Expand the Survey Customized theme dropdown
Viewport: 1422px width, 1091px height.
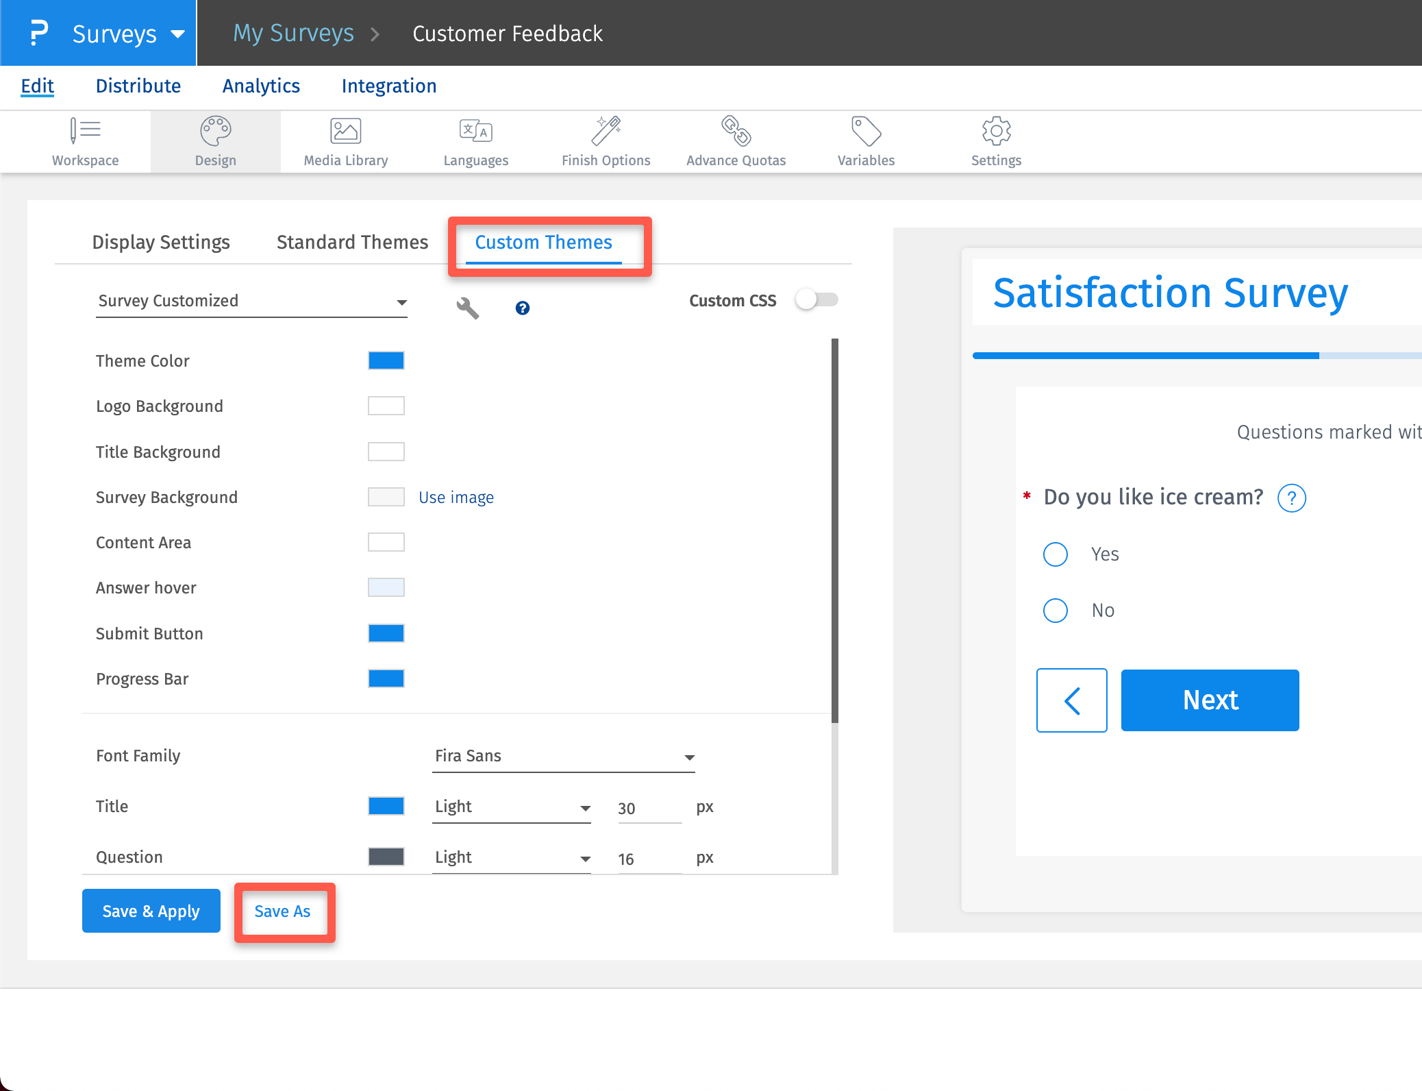click(x=251, y=302)
